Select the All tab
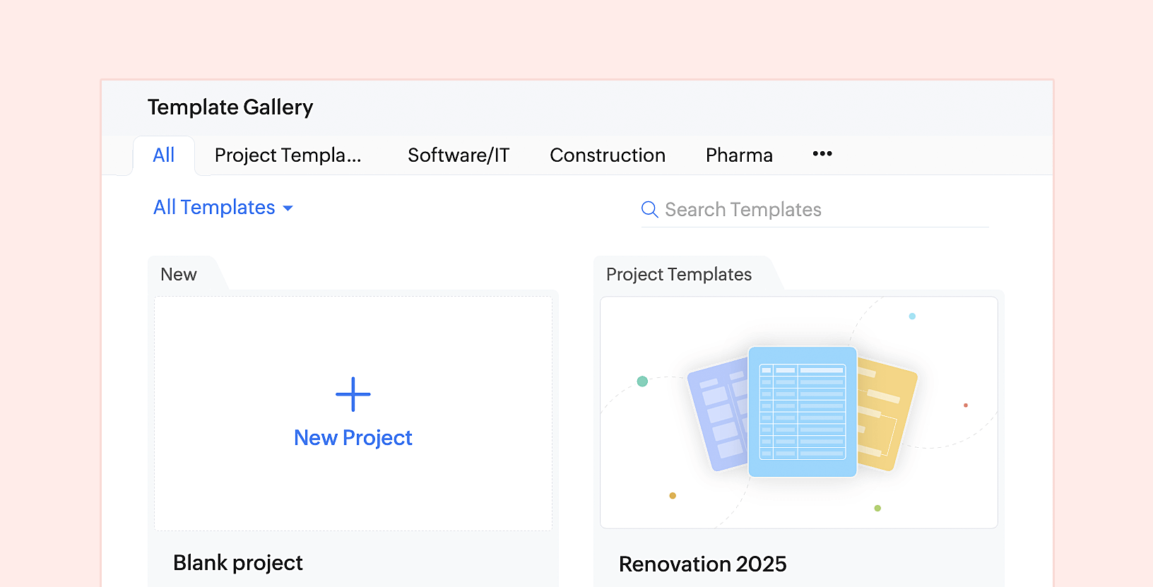Image resolution: width=1153 pixels, height=587 pixels. click(x=164, y=155)
